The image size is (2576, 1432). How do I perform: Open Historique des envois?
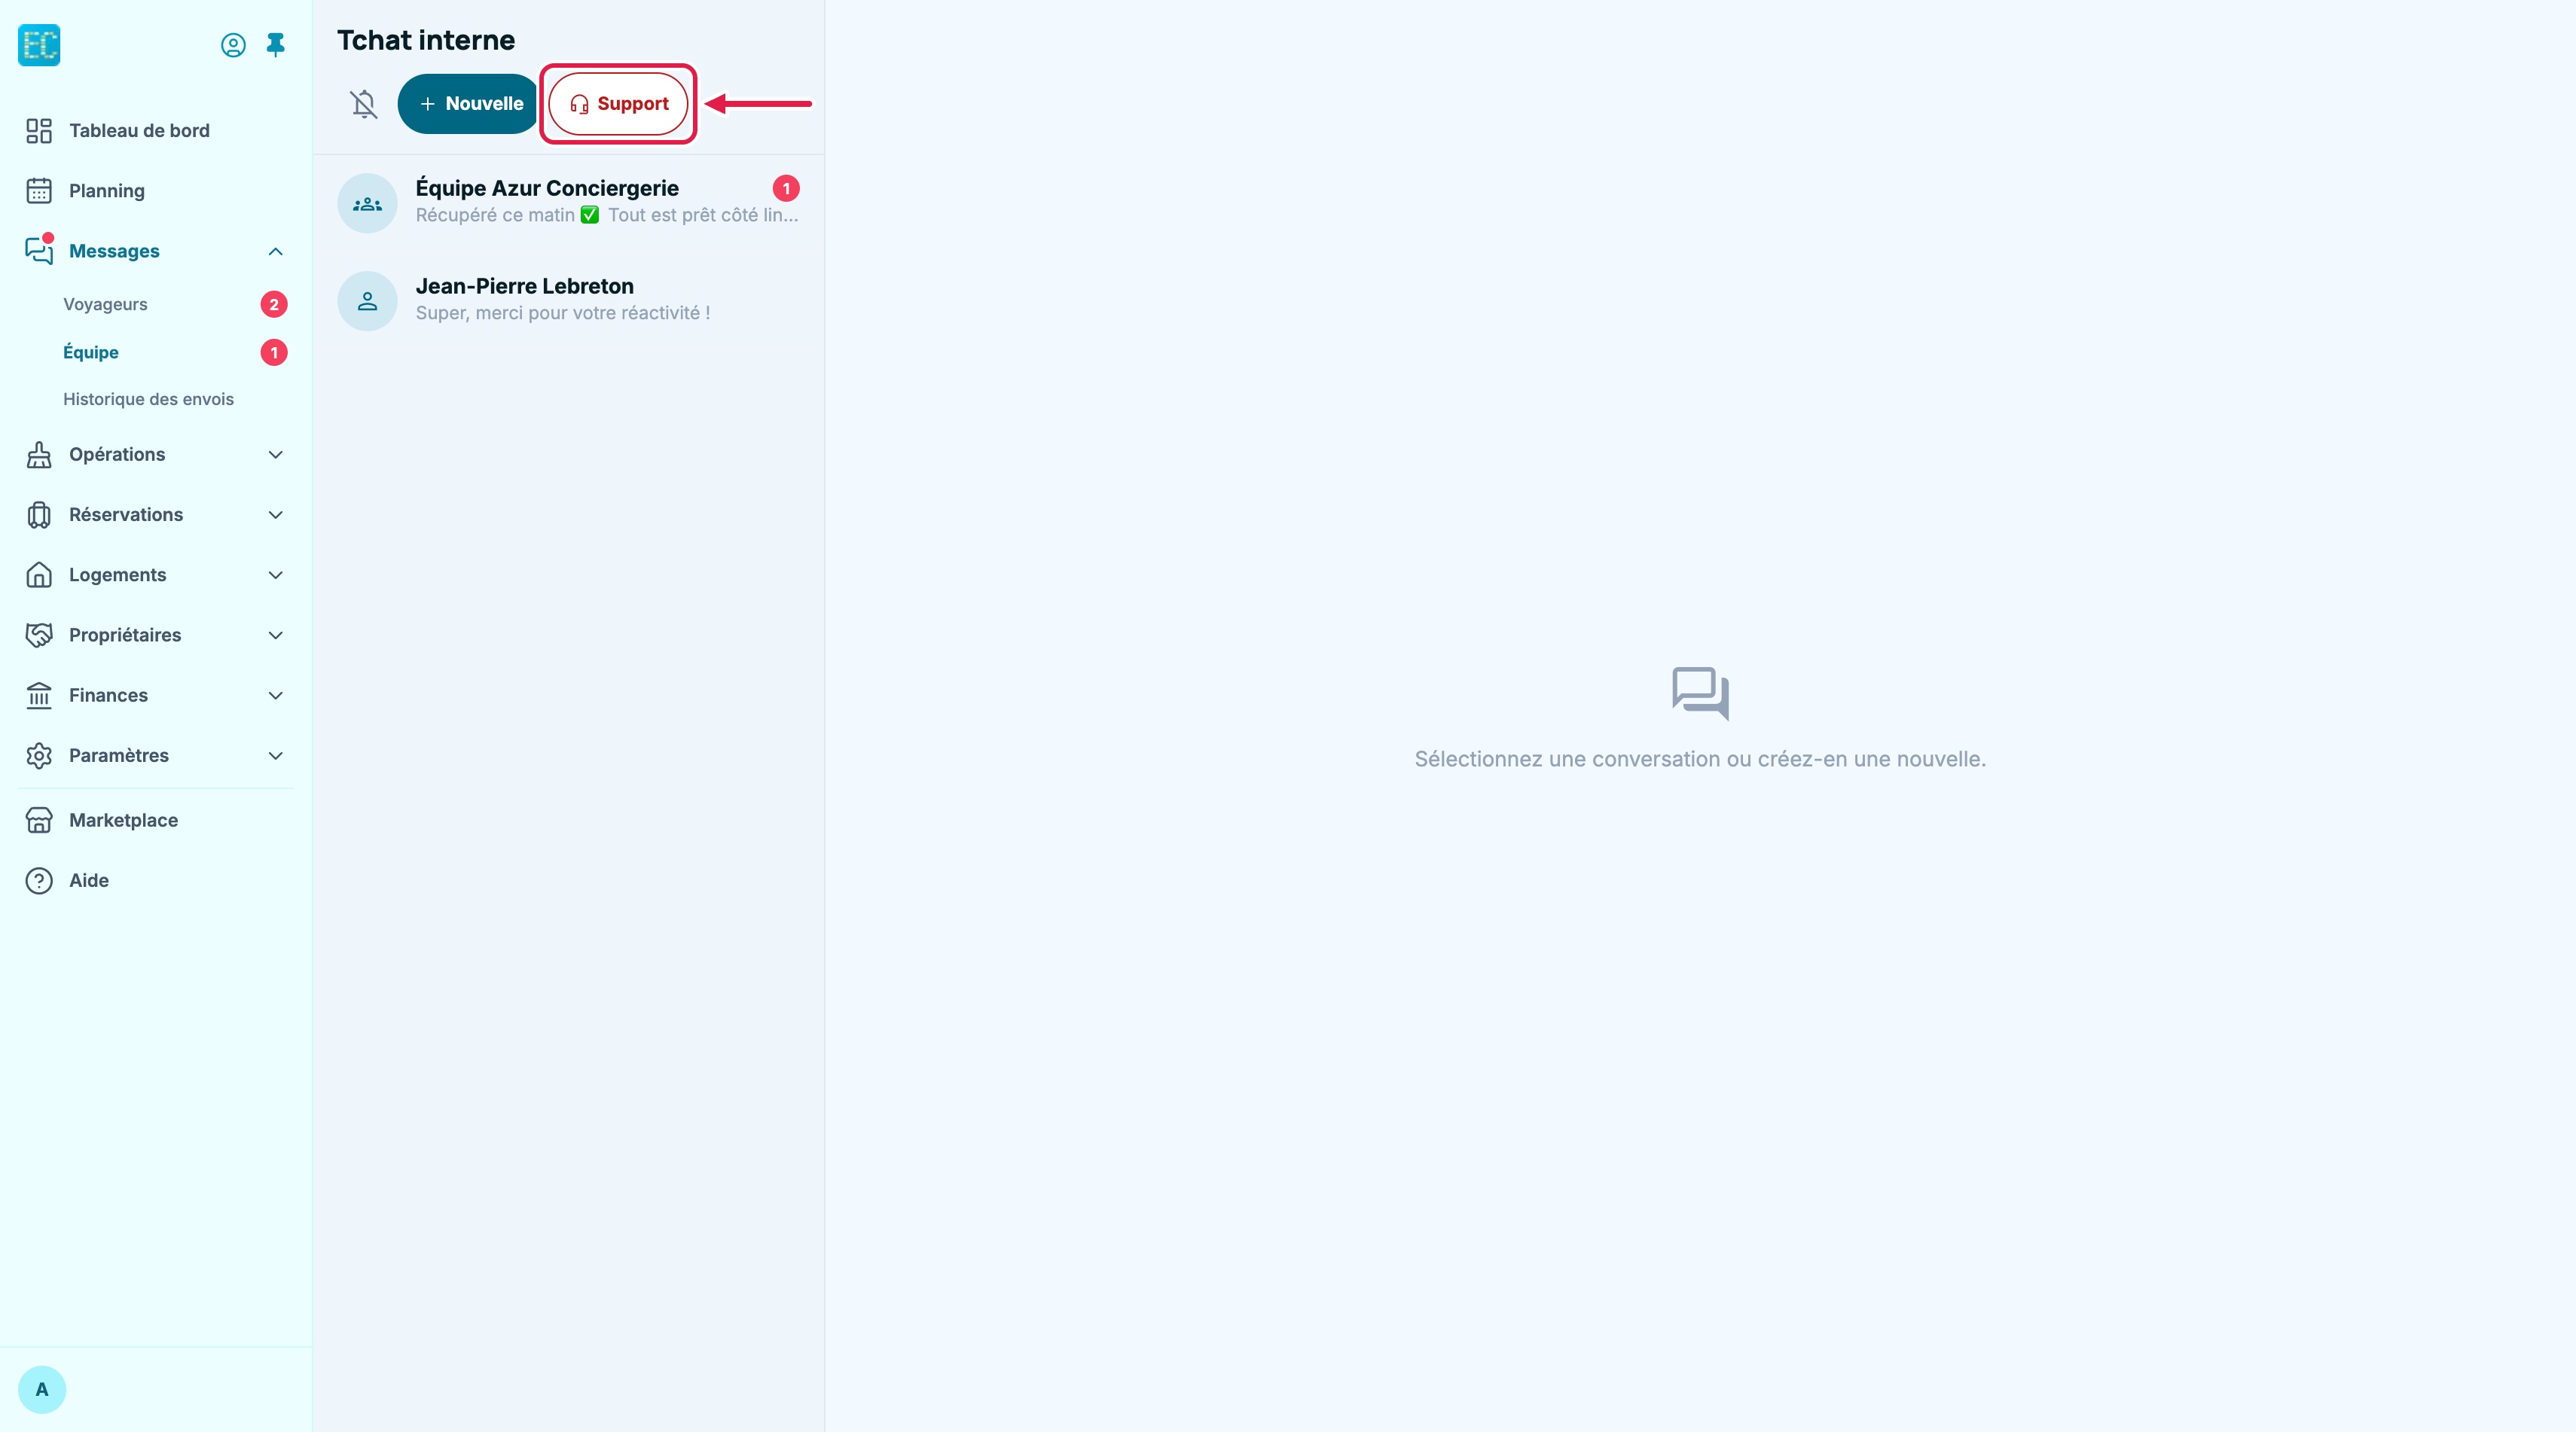tap(148, 399)
